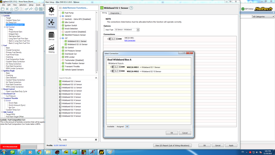This screenshot has height=155, width=275.
Task: Click the Haltech H taskbar icon
Action: [101, 152]
